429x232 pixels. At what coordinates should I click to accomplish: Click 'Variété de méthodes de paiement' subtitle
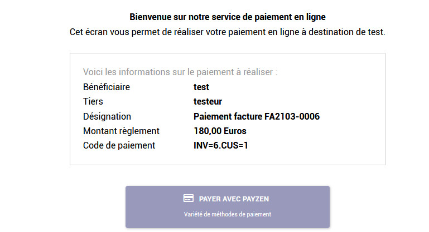click(x=228, y=214)
